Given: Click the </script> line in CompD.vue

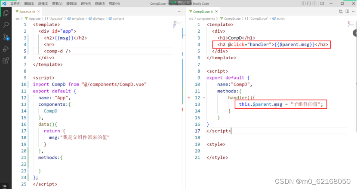Looking at the screenshot, I should click(x=219, y=131).
